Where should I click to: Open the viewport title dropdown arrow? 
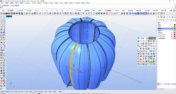pyautogui.click(x=11, y=16)
